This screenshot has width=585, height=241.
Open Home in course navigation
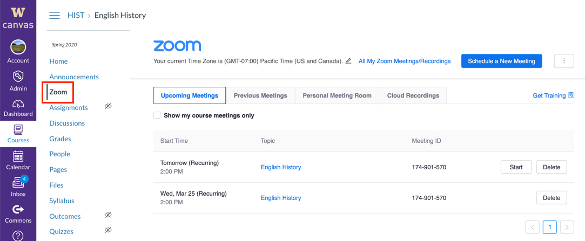pos(58,61)
